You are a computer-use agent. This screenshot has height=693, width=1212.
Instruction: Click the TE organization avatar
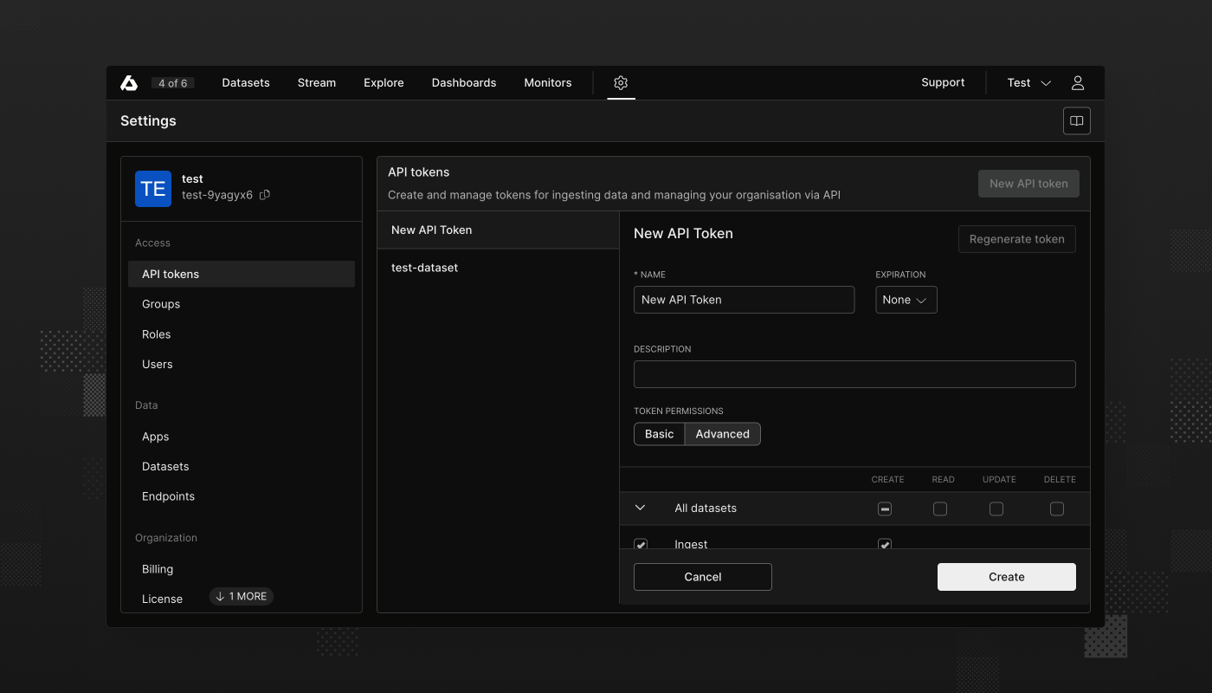coord(153,188)
